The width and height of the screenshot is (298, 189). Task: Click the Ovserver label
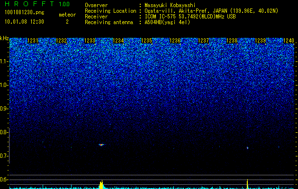pos(96,6)
